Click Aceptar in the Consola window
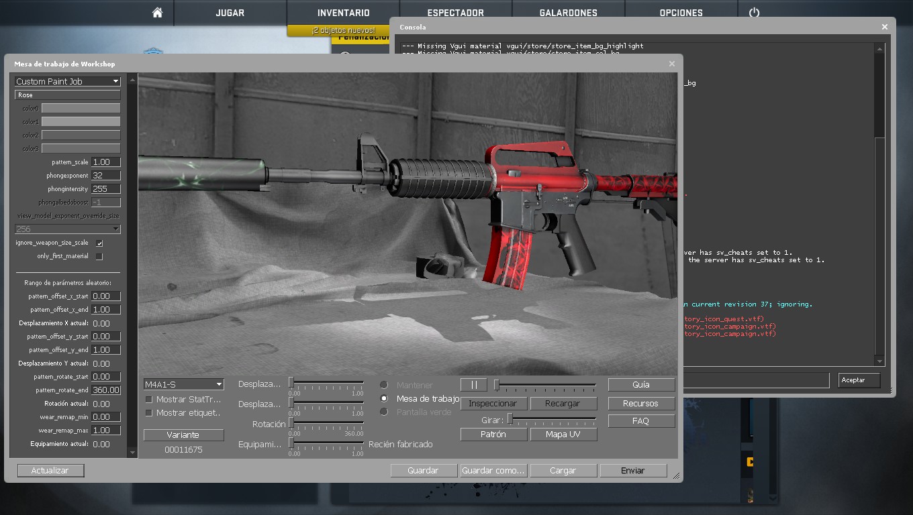The width and height of the screenshot is (913, 515). [859, 380]
